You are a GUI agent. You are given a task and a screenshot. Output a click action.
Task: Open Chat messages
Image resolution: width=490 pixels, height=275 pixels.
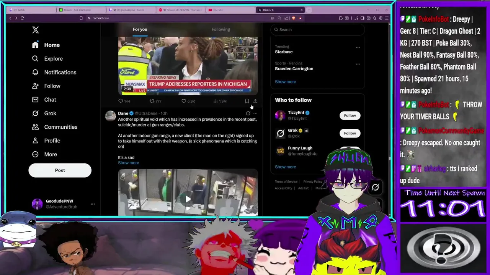(44, 100)
